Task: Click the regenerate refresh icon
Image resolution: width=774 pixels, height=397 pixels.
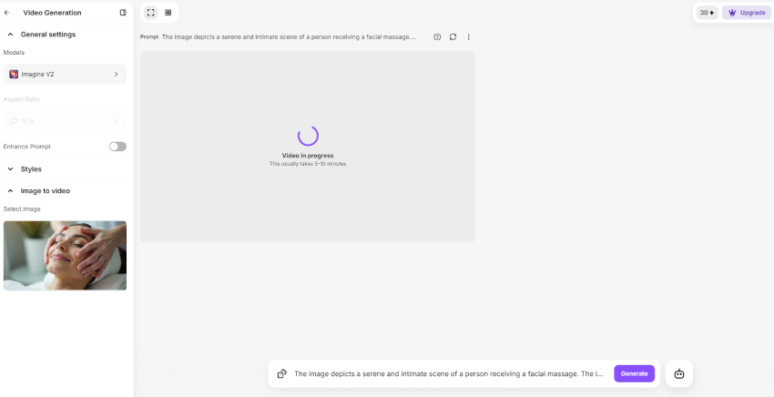Action: click(453, 37)
